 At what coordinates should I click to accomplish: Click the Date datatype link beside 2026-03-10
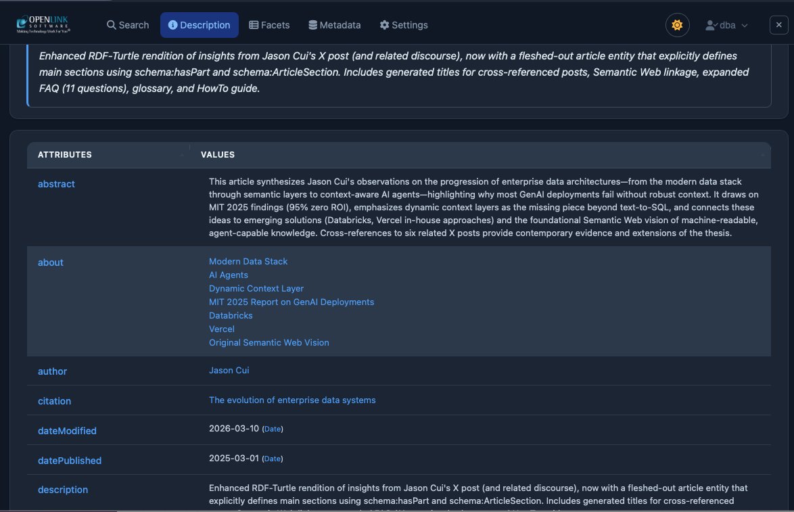click(273, 429)
